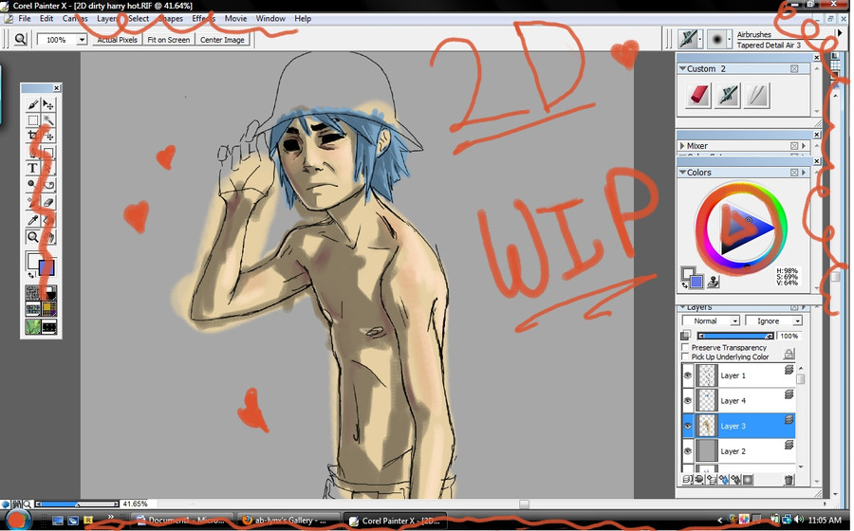Adjust the layer opacity slider

click(735, 337)
